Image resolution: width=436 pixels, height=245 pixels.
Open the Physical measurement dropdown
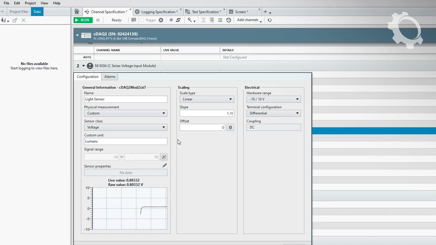(x=125, y=113)
